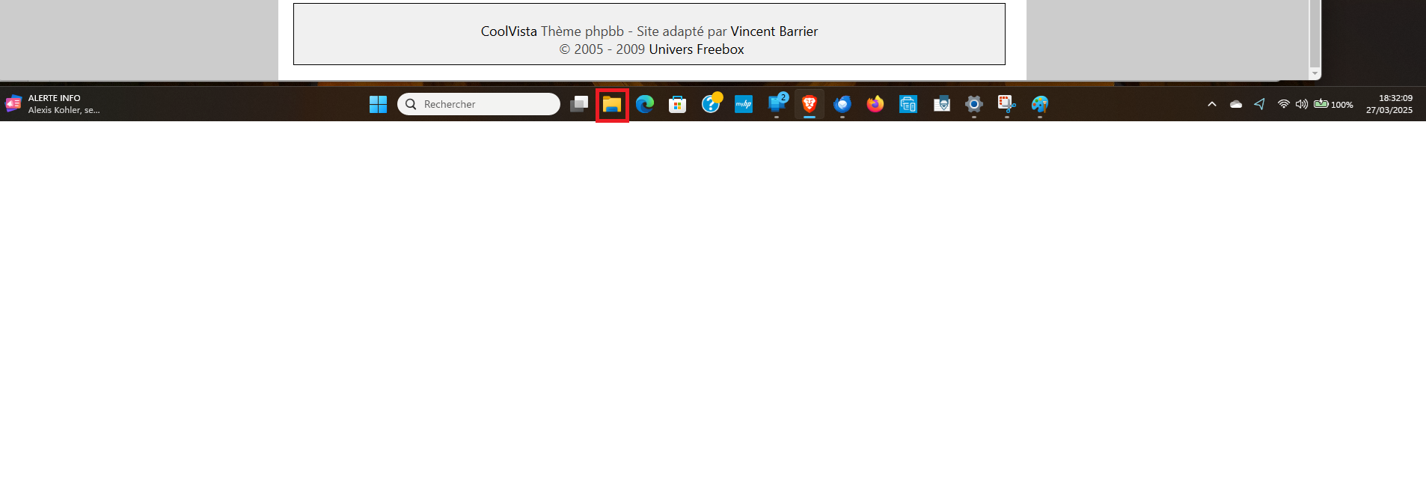This screenshot has height=485, width=1426.
Task: Click the vertical scrollbar thumb
Action: point(1315,34)
